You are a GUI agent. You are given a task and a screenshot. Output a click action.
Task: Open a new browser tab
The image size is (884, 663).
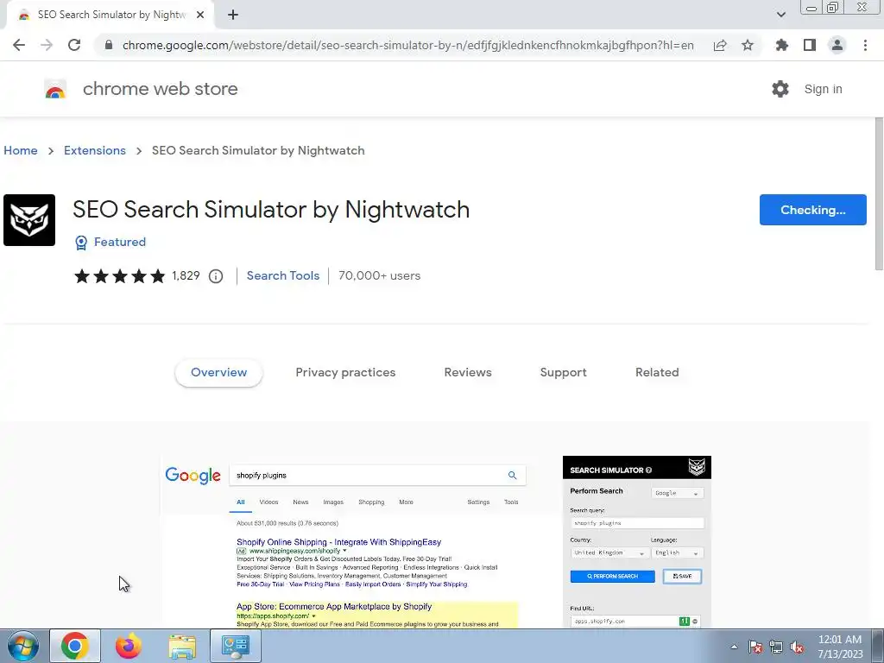pos(233,16)
